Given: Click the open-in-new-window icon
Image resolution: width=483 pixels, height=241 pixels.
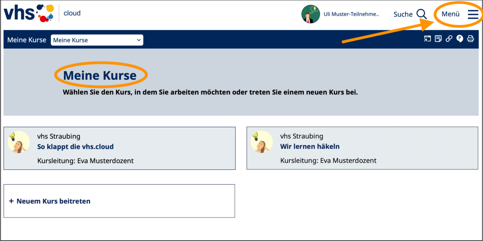Looking at the screenshot, I should (x=427, y=39).
